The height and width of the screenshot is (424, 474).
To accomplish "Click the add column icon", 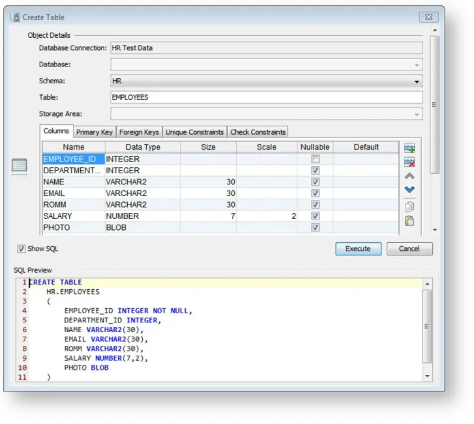I will click(x=409, y=148).
